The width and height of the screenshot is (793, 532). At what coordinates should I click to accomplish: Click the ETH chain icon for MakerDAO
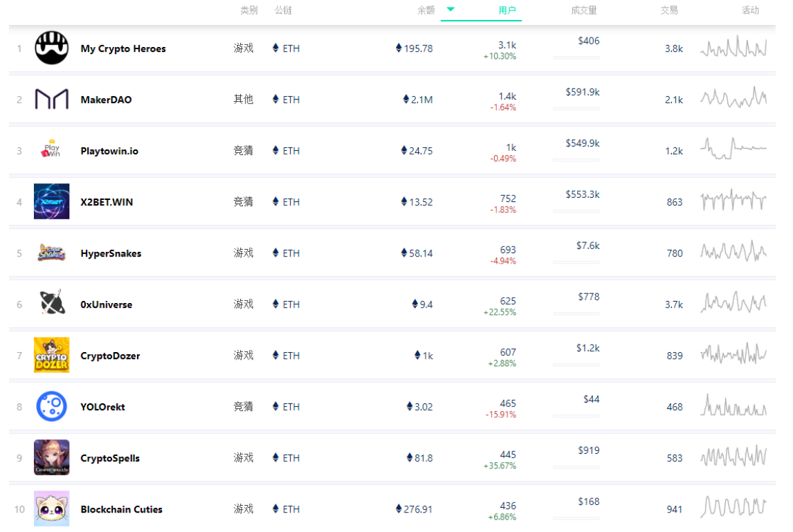pyautogui.click(x=275, y=99)
